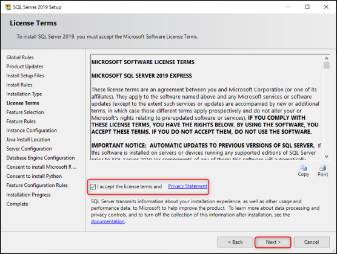Click the license text scroll-up arrow

tap(327, 58)
